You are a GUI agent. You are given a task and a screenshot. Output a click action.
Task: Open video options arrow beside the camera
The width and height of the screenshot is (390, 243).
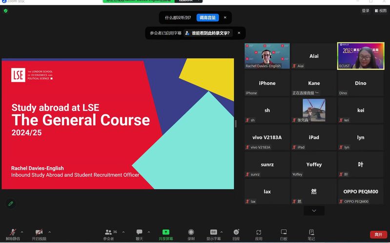(49, 232)
